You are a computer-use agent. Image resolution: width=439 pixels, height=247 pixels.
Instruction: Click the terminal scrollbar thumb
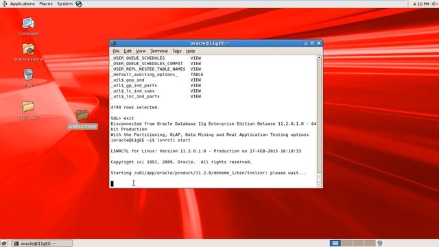[x=319, y=177]
